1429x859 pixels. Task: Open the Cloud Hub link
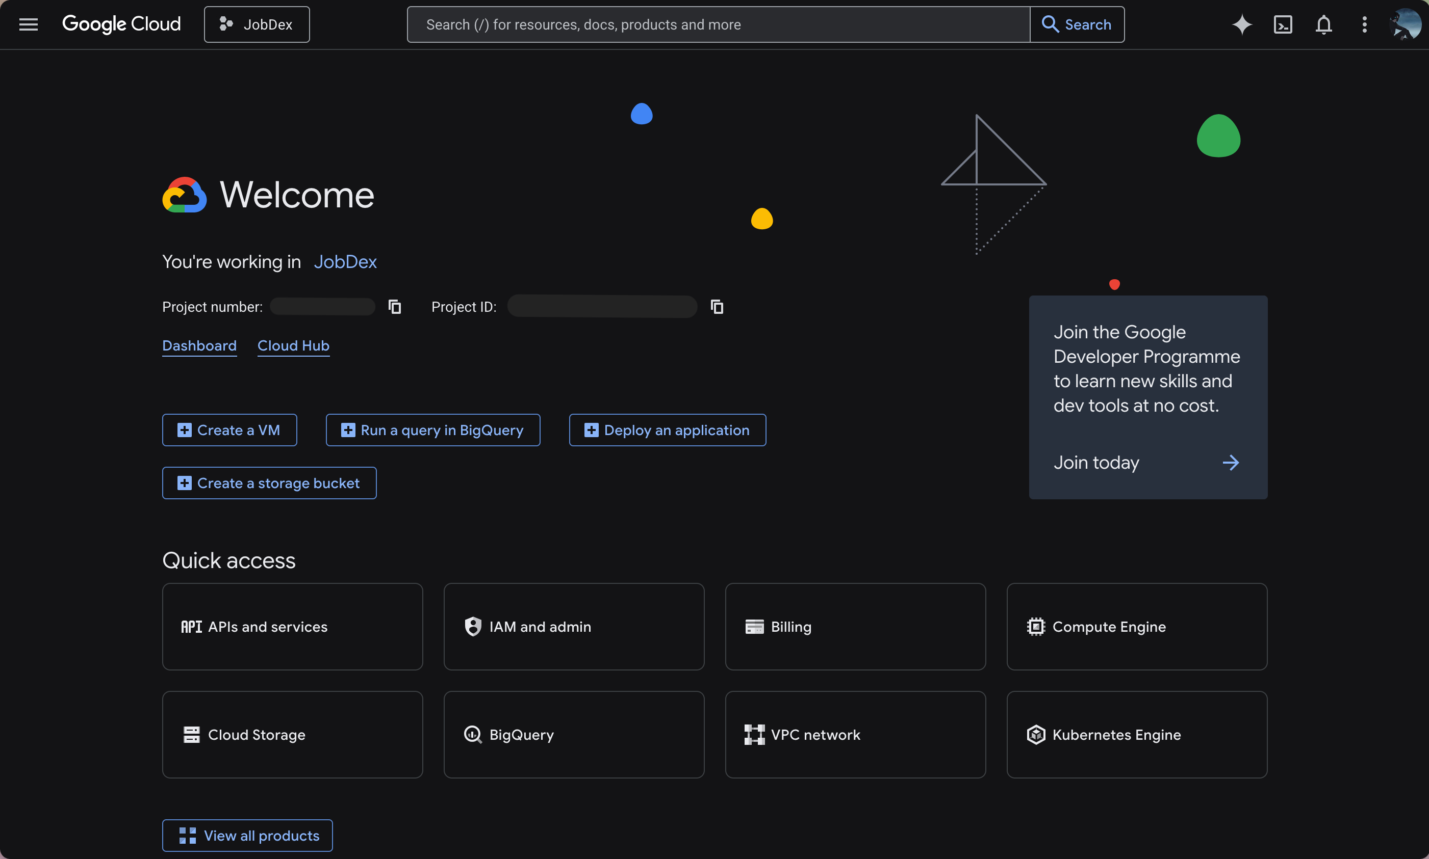(293, 345)
